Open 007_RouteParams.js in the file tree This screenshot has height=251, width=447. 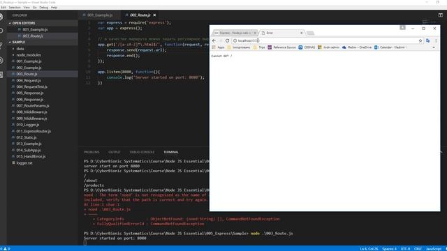pos(33,106)
